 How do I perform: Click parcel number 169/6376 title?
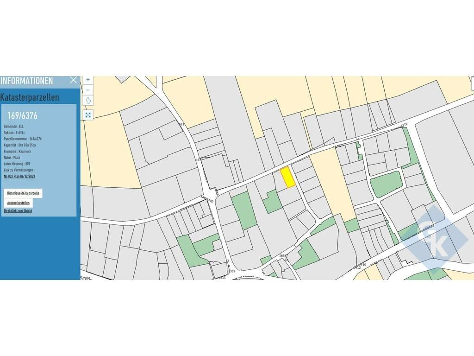pos(22,115)
